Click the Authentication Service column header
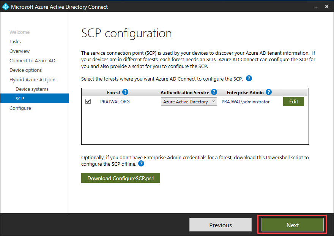This screenshot has width=334, height=236. [185, 92]
